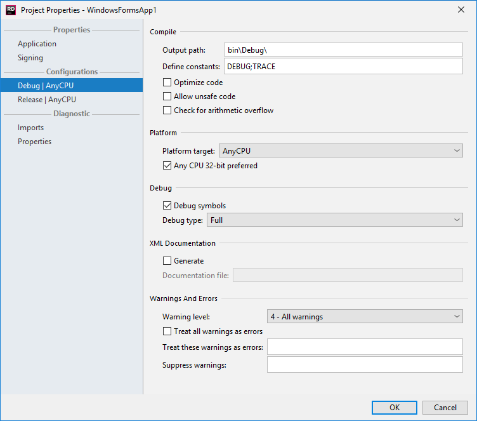Focus the Output path text field
The height and width of the screenshot is (421, 477).
[343, 50]
